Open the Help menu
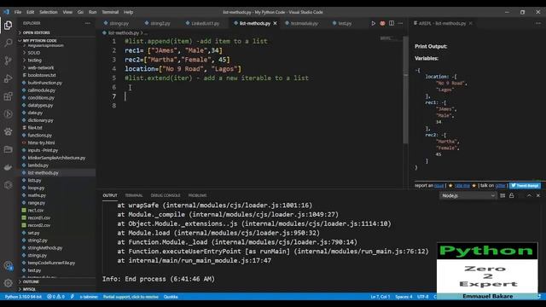 coord(128,12)
